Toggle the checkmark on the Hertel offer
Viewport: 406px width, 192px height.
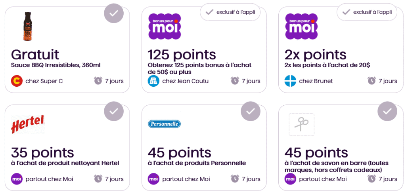[114, 111]
